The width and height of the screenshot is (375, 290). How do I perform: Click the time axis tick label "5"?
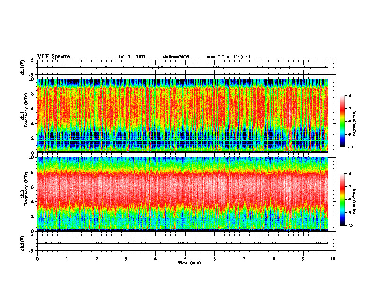pyautogui.click(x=185, y=259)
